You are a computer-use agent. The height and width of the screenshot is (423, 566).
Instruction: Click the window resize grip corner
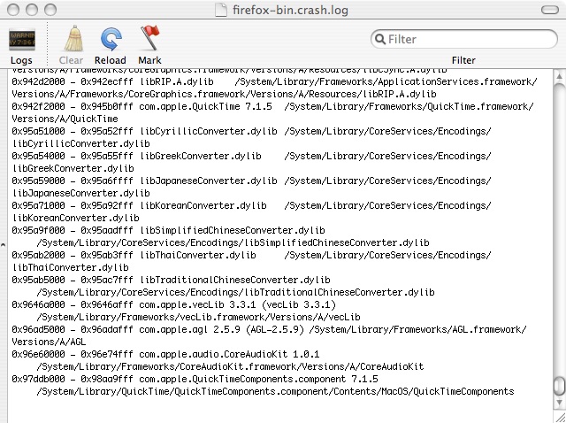(x=559, y=417)
